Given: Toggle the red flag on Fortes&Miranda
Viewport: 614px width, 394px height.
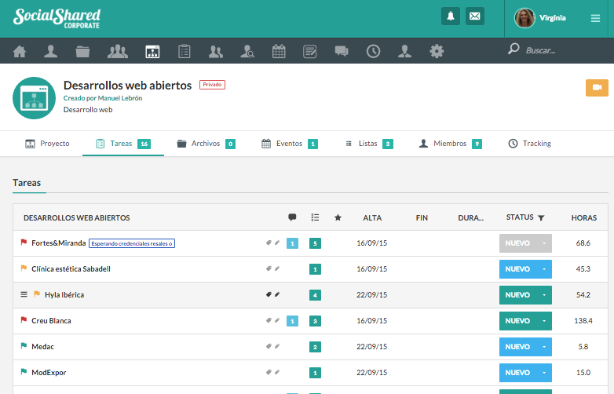Looking at the screenshot, I should (24, 243).
